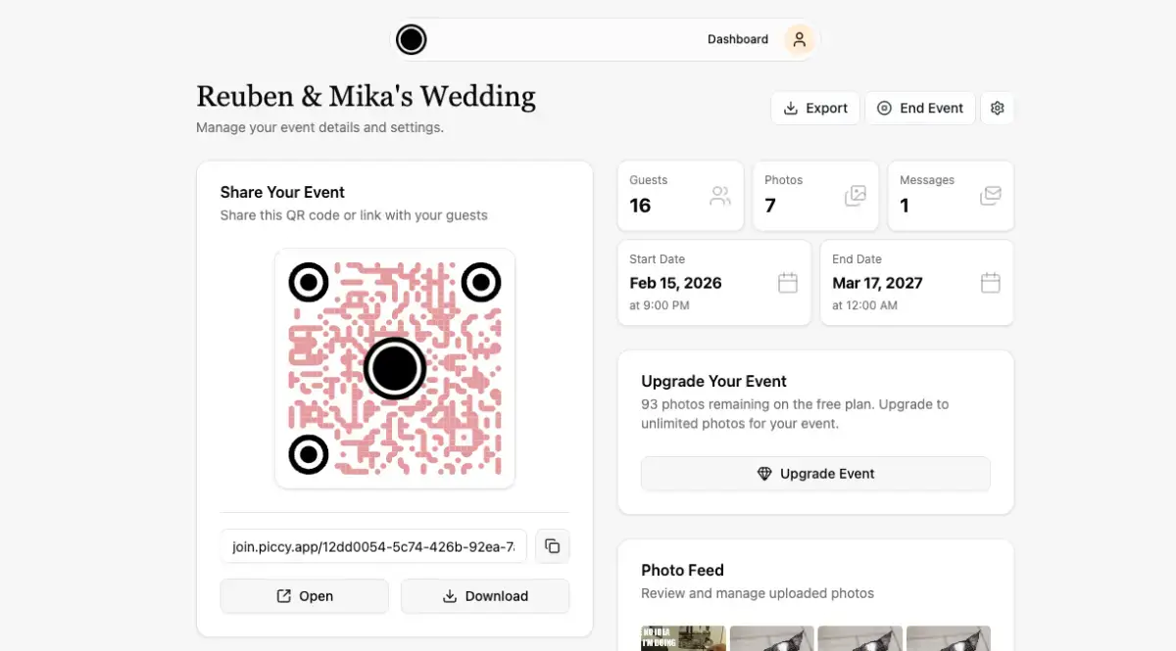
Task: Click the Mar 17, 2027 end date
Action: (x=877, y=283)
